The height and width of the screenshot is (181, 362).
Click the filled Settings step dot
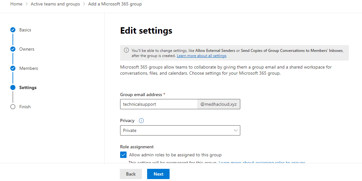(x=13, y=87)
